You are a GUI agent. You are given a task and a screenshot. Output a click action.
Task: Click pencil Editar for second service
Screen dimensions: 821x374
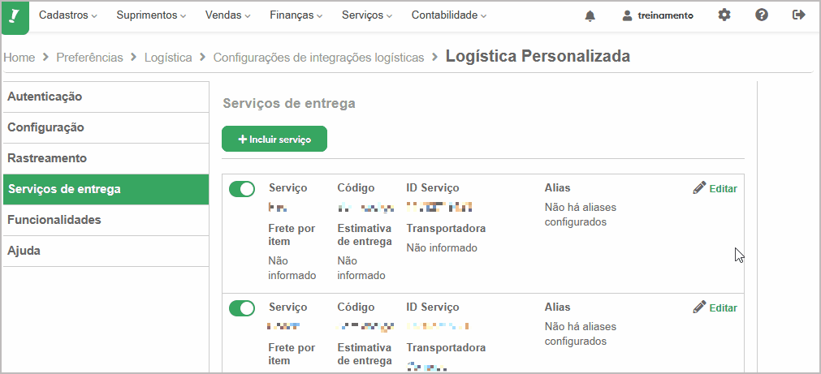715,307
